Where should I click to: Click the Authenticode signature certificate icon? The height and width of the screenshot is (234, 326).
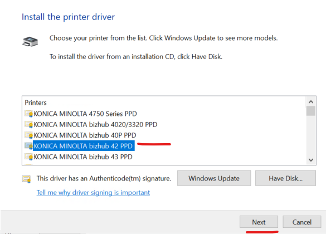click(x=26, y=179)
